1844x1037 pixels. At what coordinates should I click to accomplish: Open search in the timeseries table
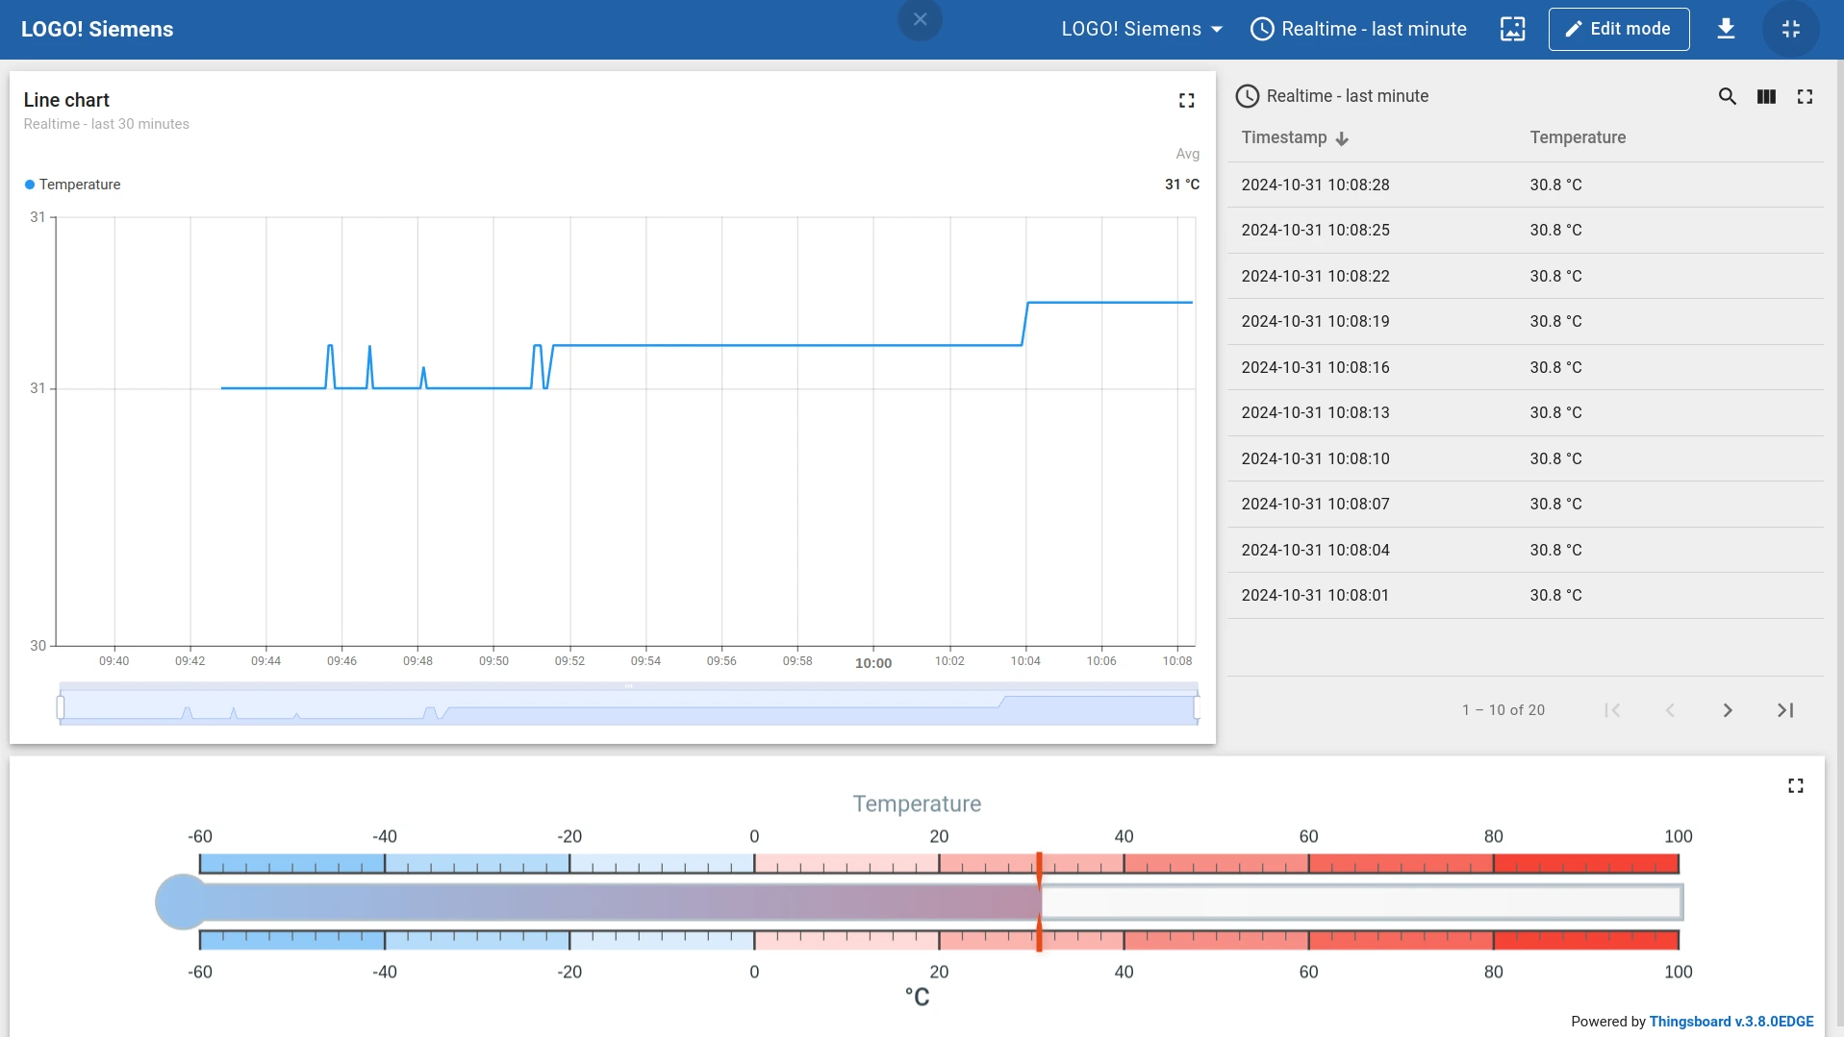point(1727,96)
